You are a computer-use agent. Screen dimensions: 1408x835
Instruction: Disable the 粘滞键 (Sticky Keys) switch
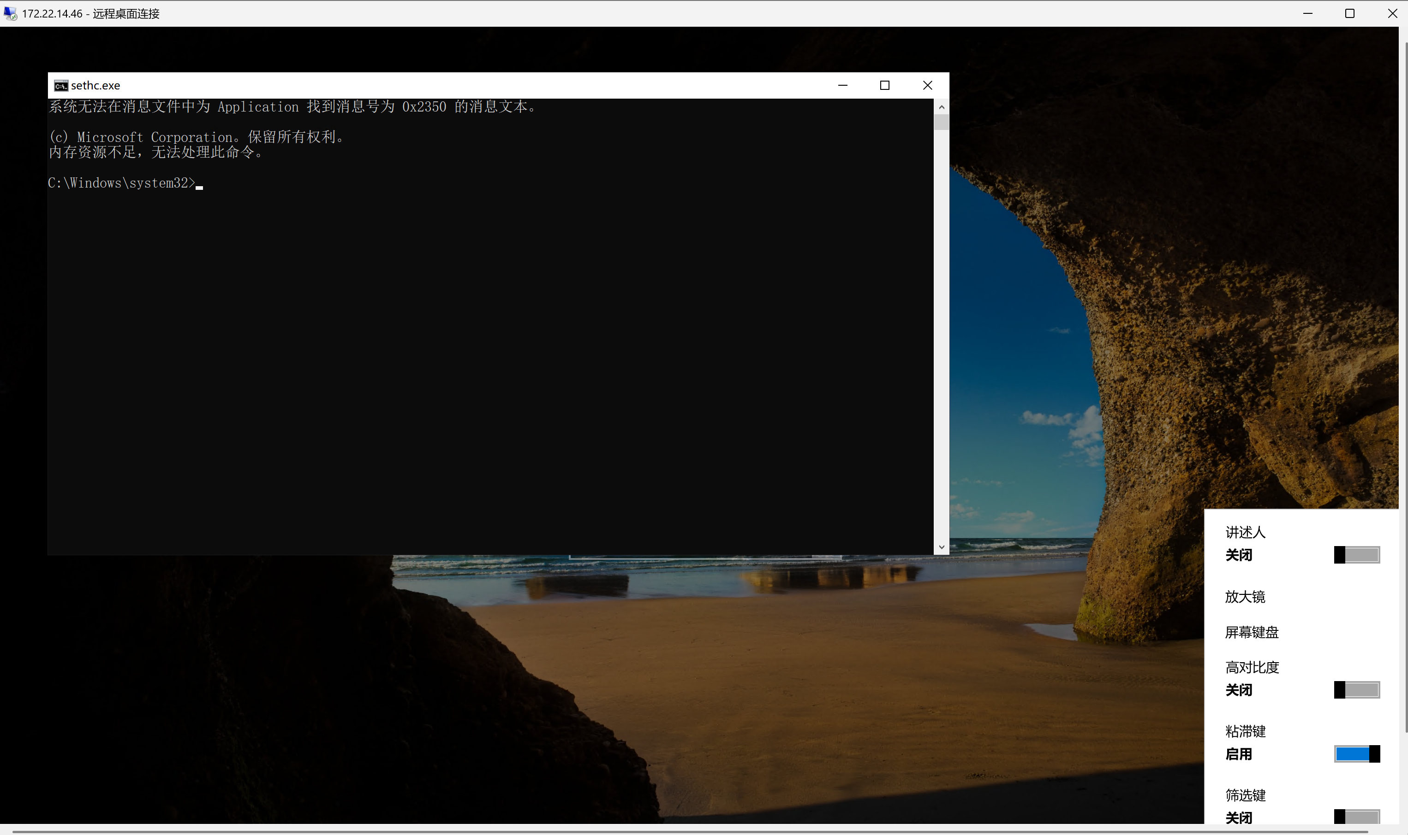point(1357,754)
